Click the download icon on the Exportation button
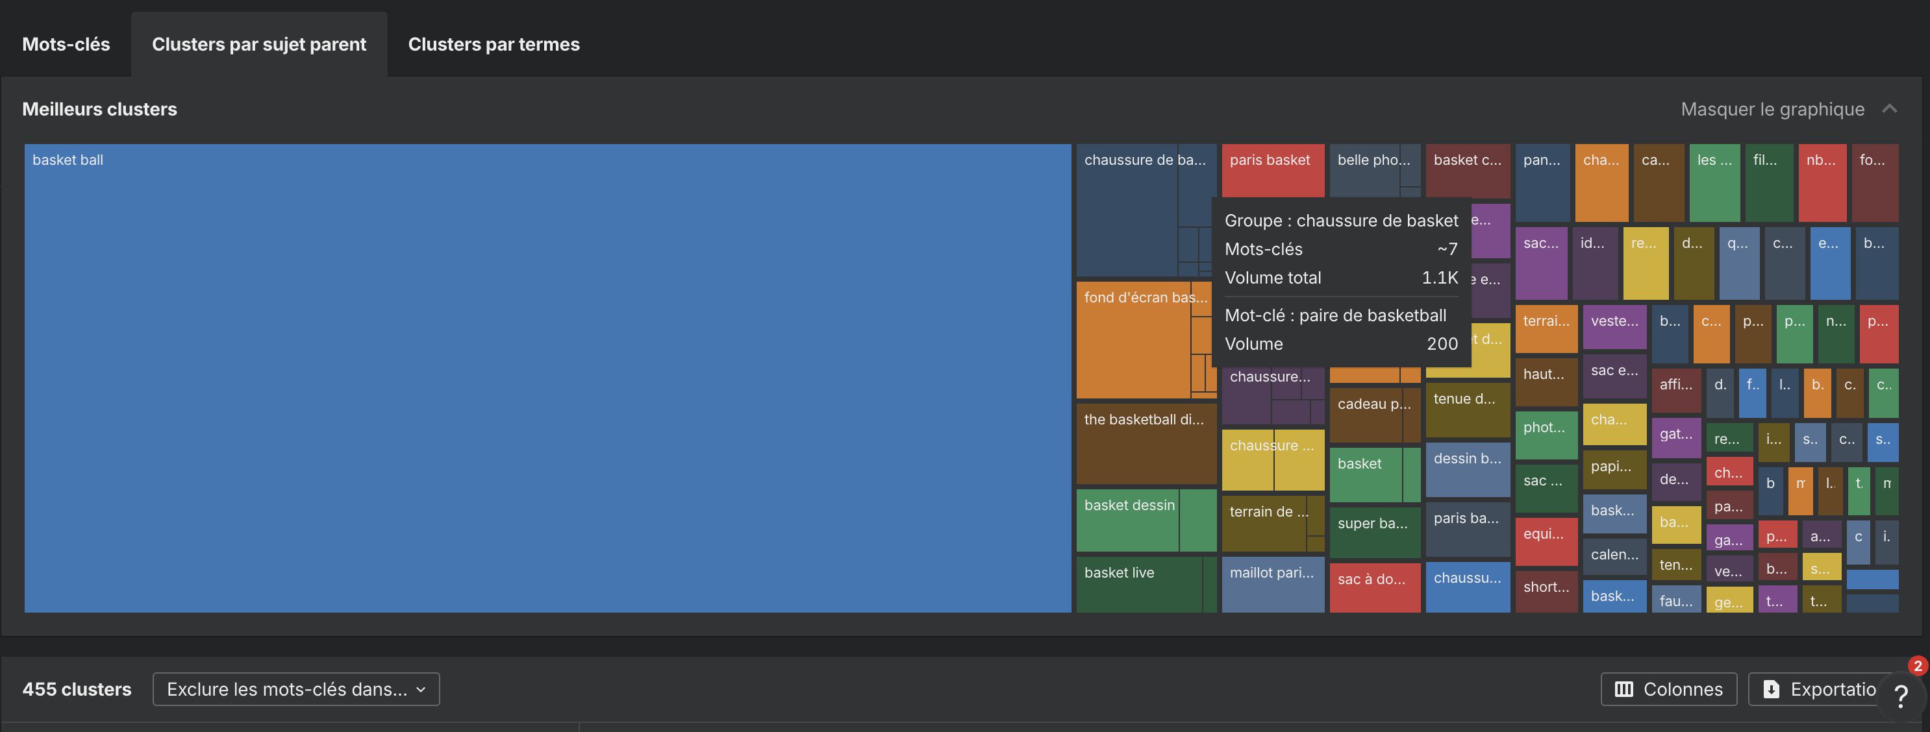1930x732 pixels. [x=1770, y=689]
